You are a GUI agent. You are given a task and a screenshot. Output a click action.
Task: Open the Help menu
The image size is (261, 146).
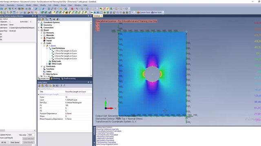click(x=85, y=5)
